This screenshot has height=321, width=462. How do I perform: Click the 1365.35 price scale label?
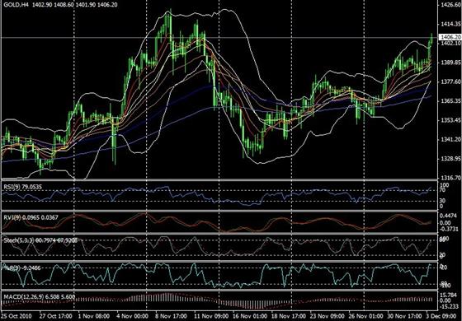tap(450, 100)
